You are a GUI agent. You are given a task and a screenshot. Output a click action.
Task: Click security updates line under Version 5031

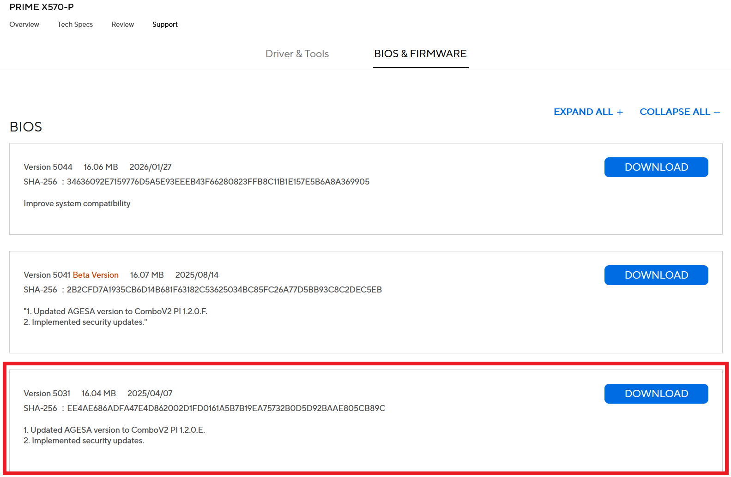[x=84, y=441]
